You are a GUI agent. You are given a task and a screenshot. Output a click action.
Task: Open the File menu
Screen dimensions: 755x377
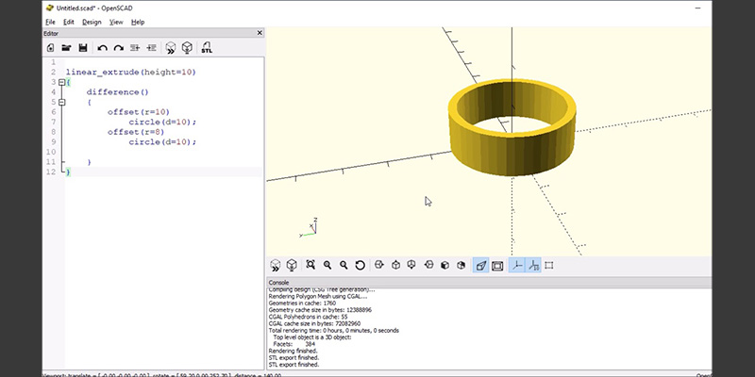[50, 22]
